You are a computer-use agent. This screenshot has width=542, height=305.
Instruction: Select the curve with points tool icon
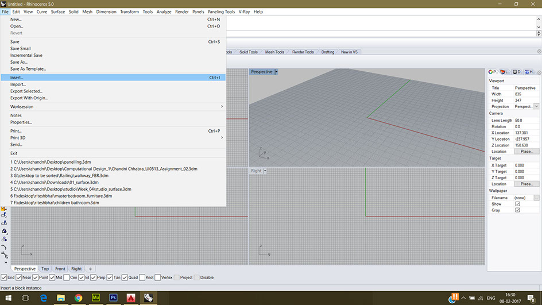click(x=4, y=255)
